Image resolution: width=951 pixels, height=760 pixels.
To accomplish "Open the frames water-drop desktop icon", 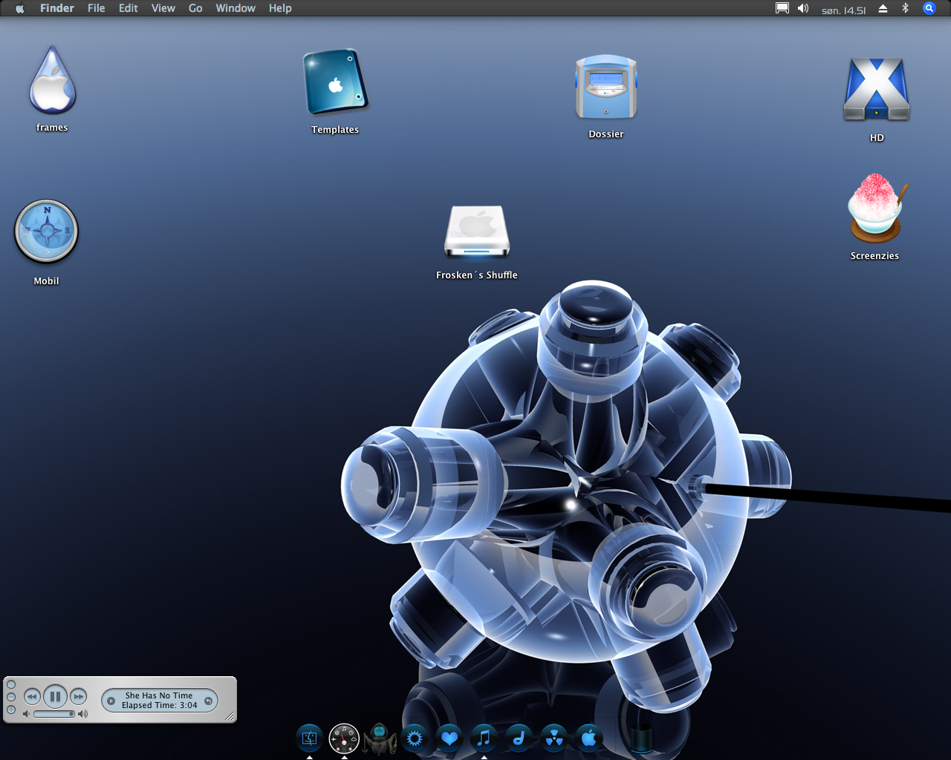I will 52,80.
